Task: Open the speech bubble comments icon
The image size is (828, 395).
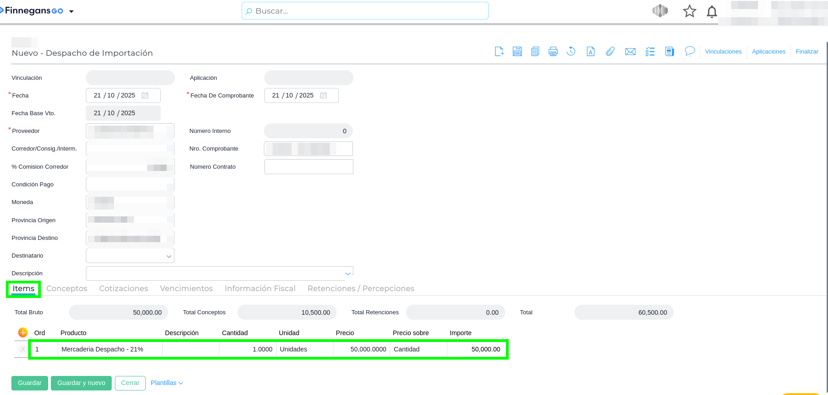Action: coord(689,51)
